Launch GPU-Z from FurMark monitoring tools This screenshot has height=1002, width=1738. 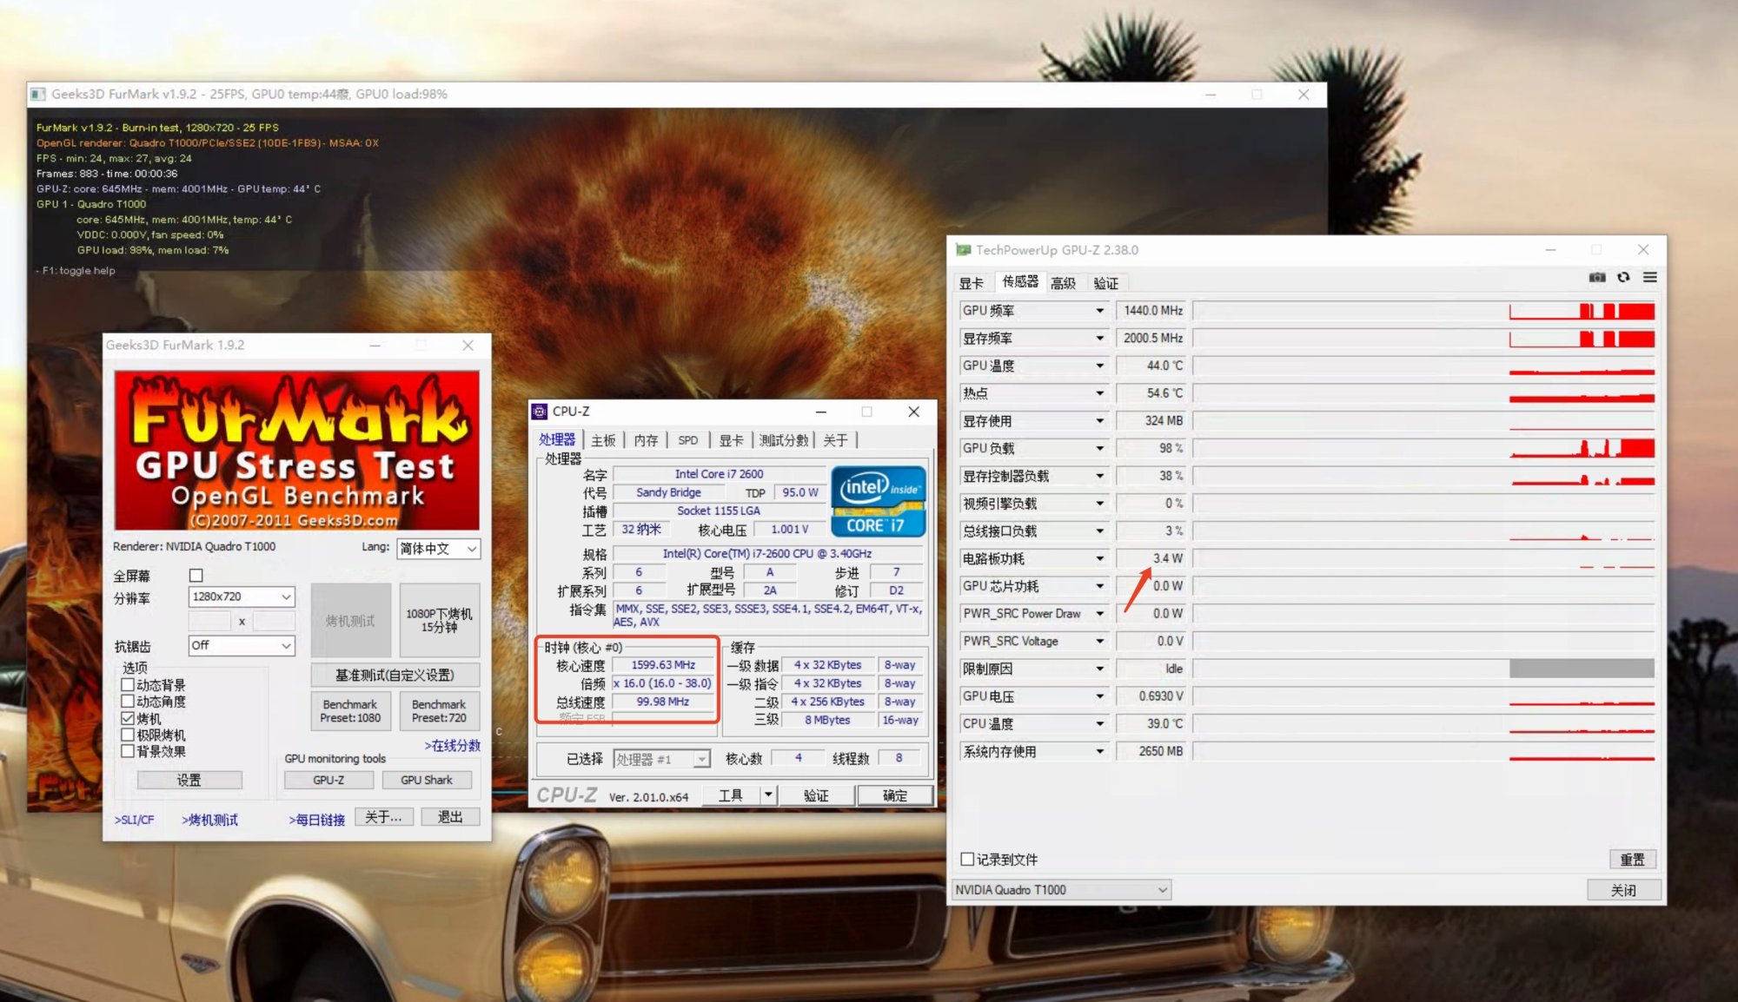[x=329, y=781]
